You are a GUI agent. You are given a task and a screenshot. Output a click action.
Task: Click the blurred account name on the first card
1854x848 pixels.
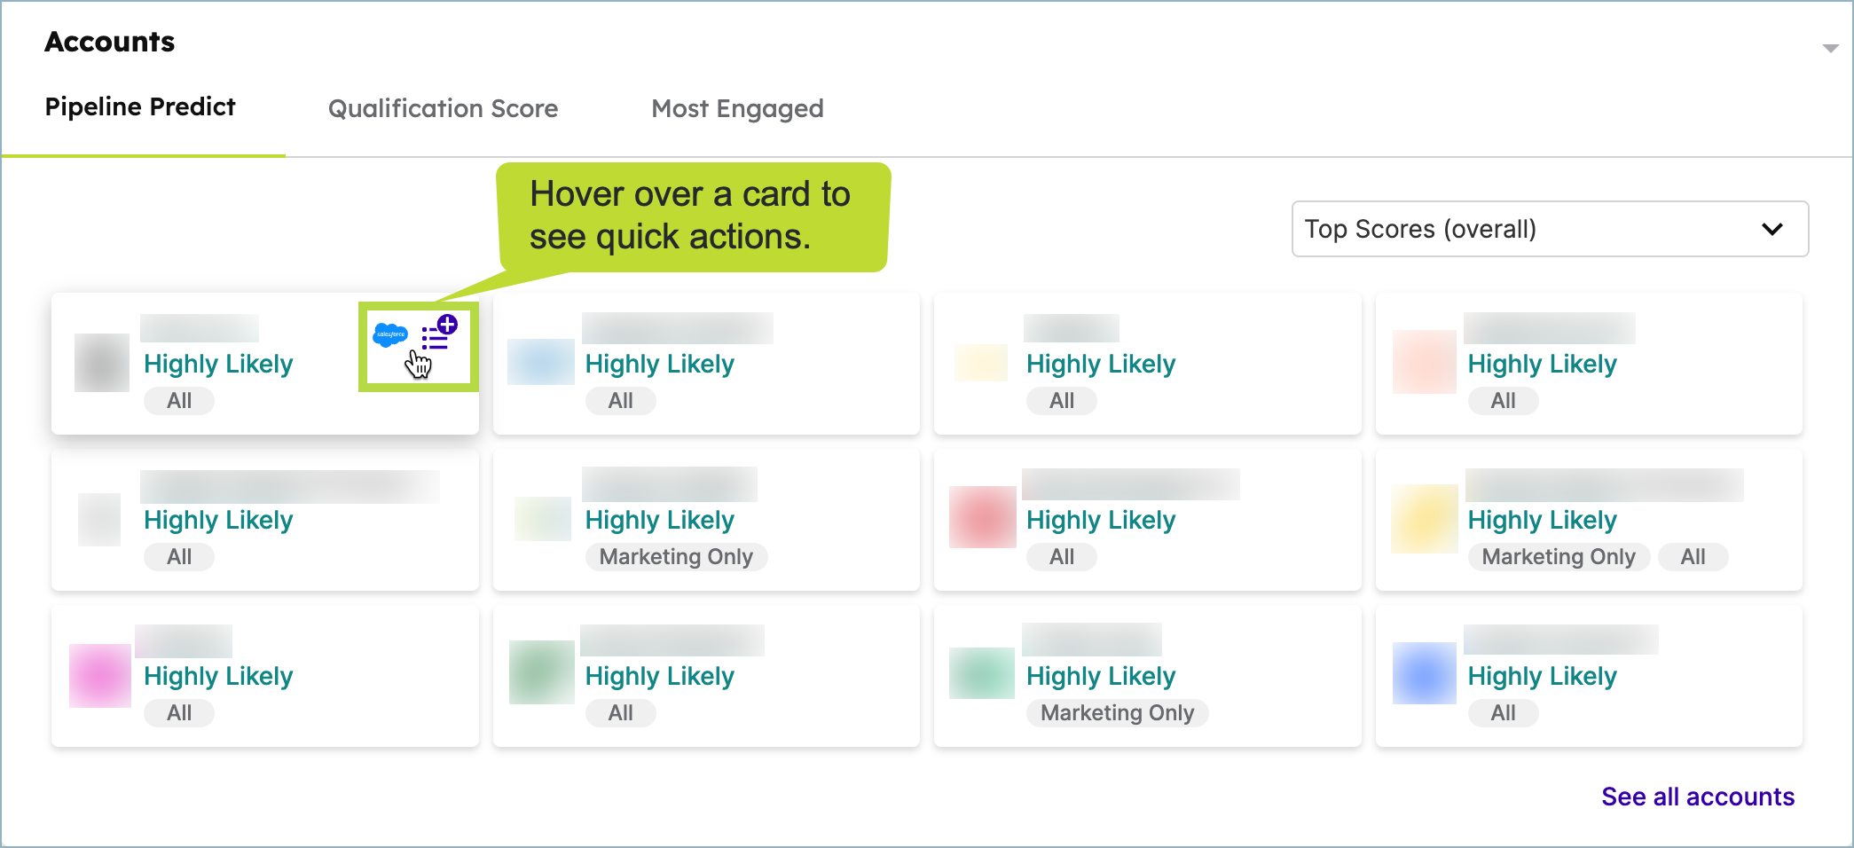click(x=199, y=327)
